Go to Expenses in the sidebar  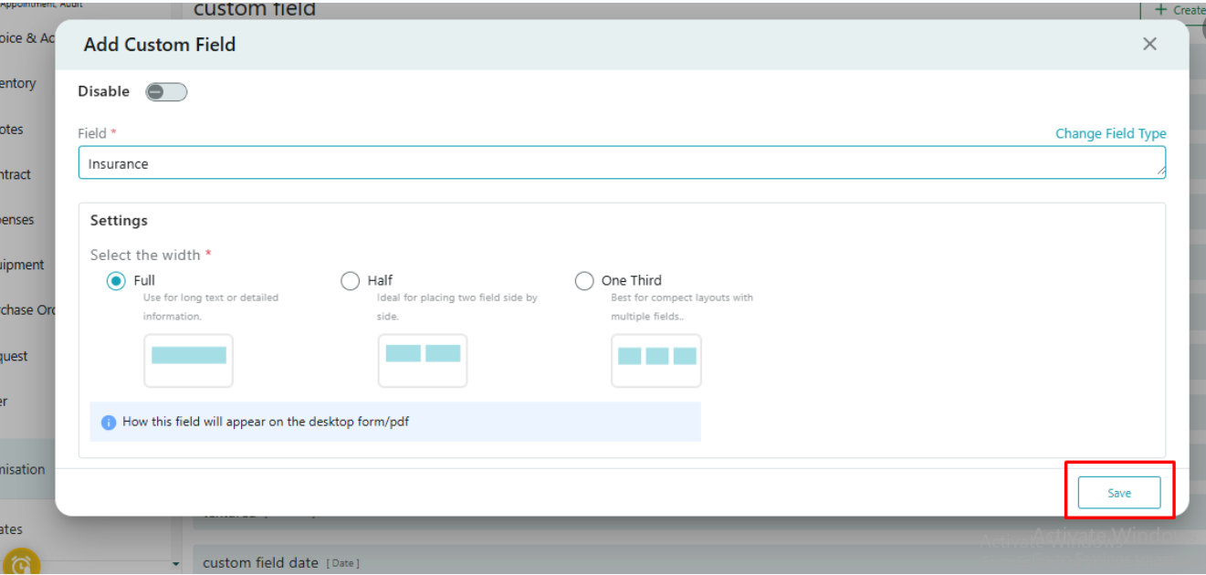point(16,220)
